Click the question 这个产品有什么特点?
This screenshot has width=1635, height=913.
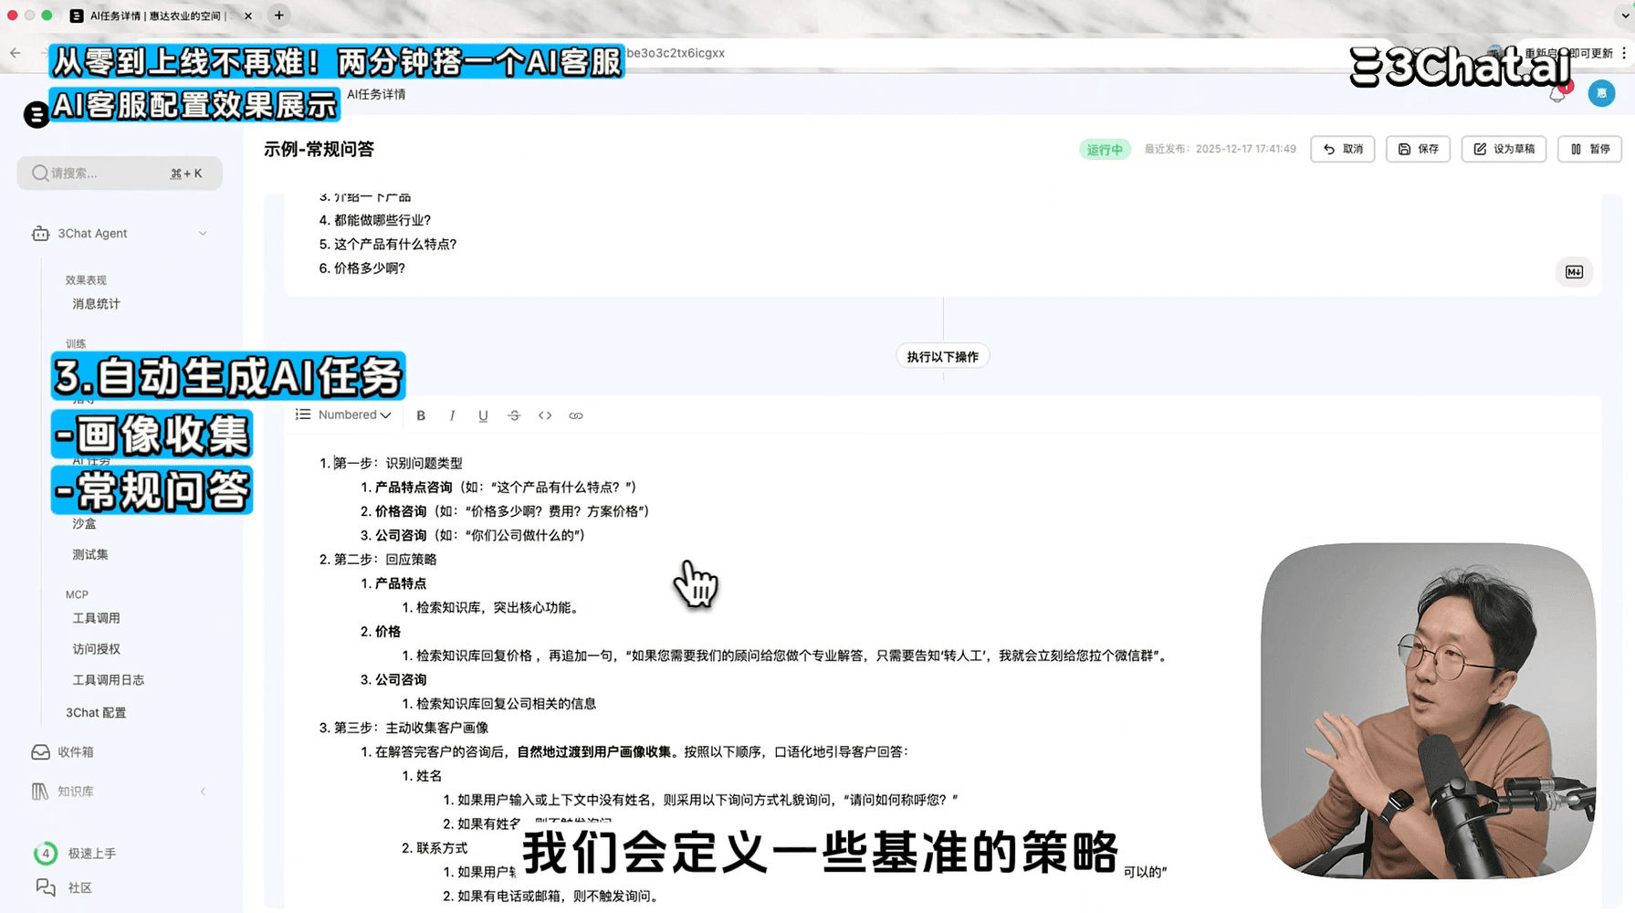click(395, 245)
